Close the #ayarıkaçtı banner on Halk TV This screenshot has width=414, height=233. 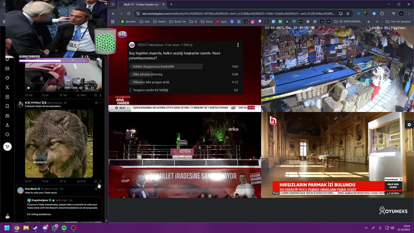pyautogui.click(x=400, y=179)
